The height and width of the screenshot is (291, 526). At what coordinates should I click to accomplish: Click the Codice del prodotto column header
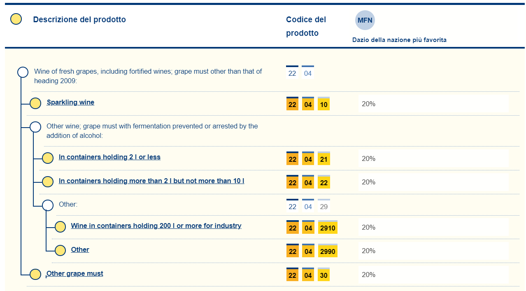point(306,26)
